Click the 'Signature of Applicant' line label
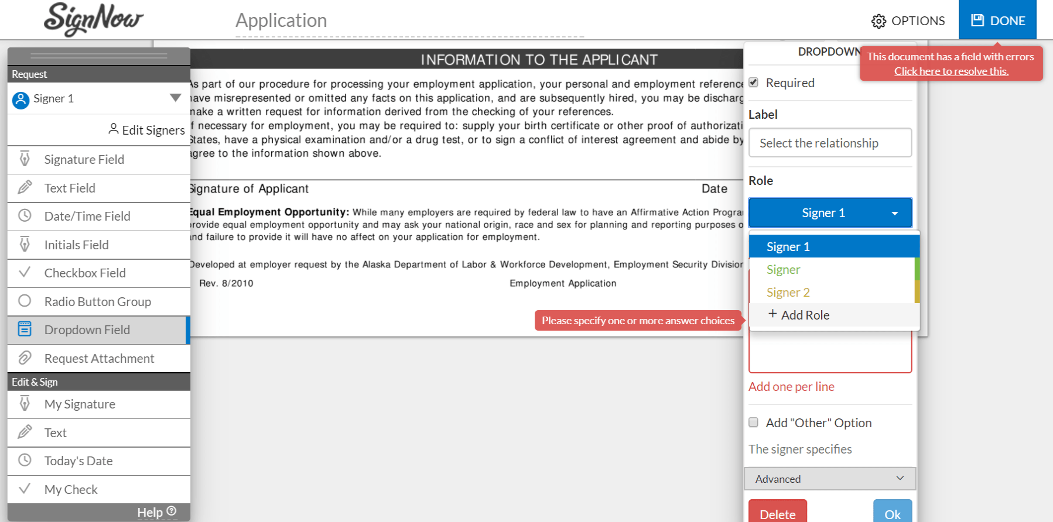Screen dimensions: 1053x522 point(248,189)
